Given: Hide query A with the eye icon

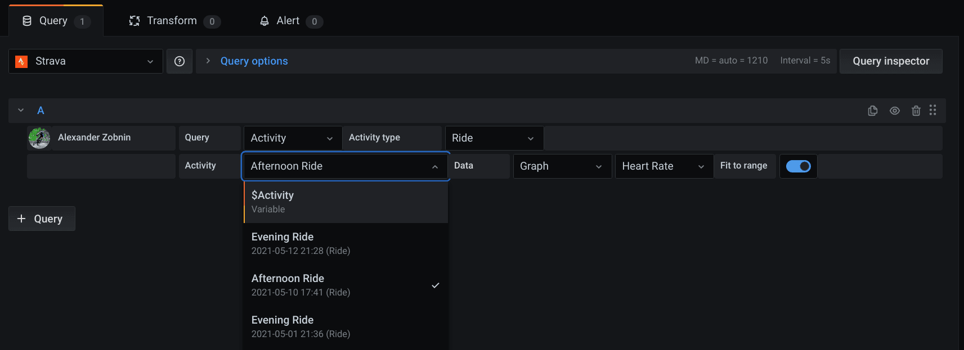Looking at the screenshot, I should 895,111.
